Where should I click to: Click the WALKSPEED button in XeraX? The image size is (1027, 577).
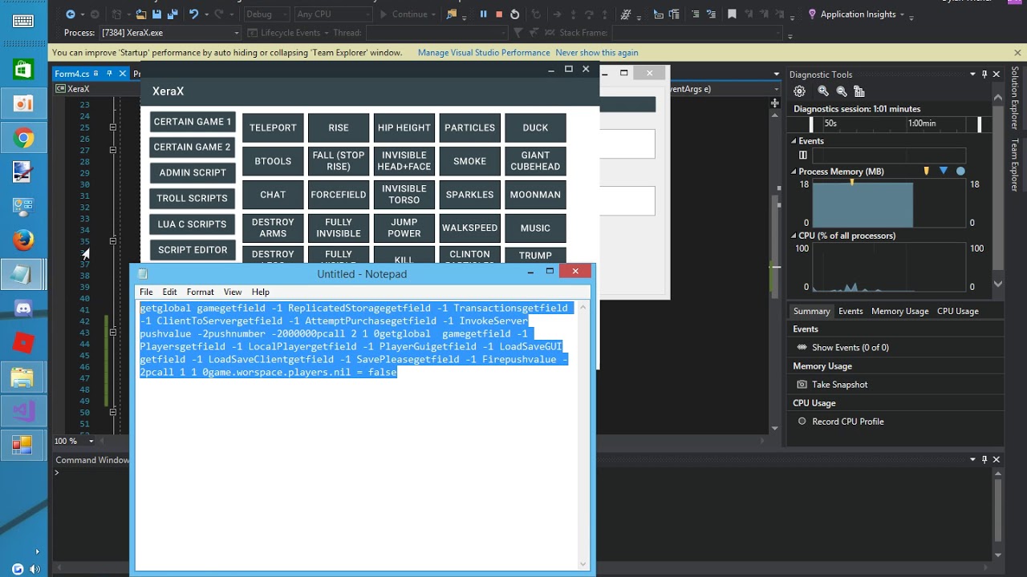470,228
